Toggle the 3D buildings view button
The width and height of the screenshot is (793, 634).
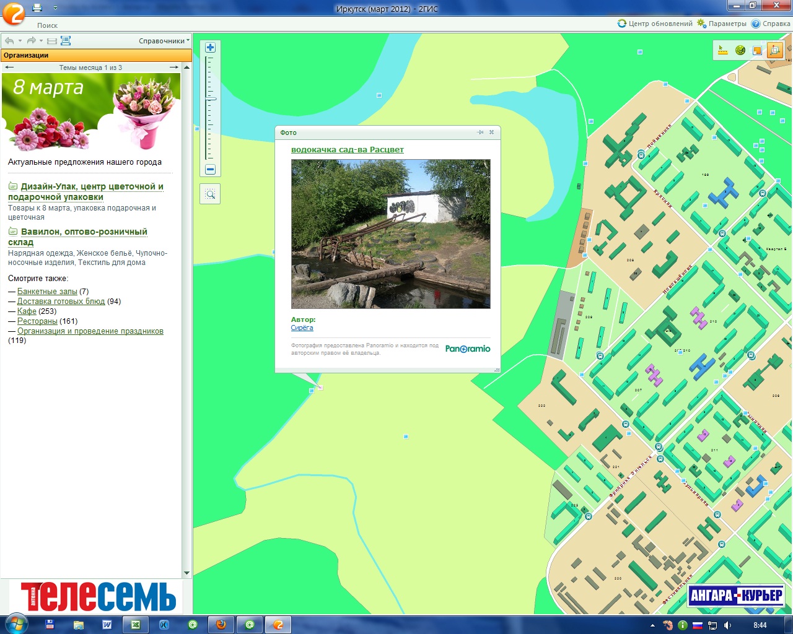[774, 51]
